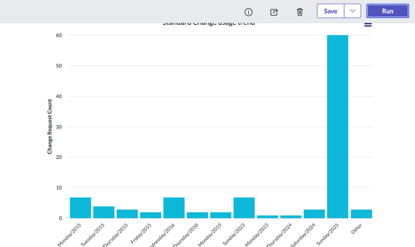This screenshot has height=247, width=415.
Task: Select the Wednesday/2016 bar
Action: [x=174, y=208]
